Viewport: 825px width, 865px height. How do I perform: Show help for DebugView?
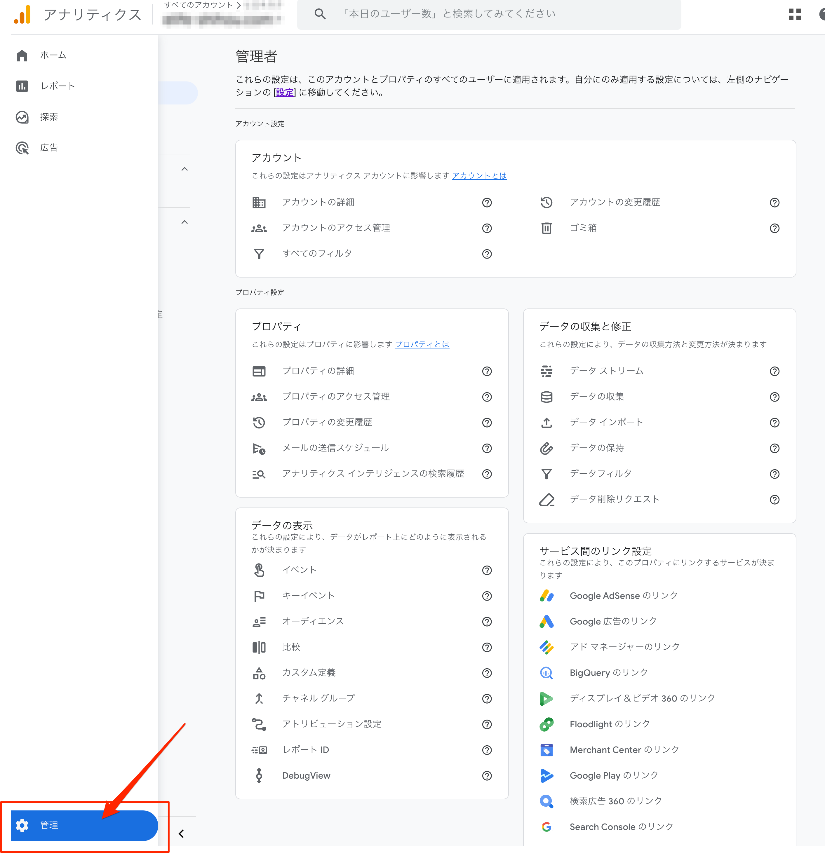tap(487, 776)
